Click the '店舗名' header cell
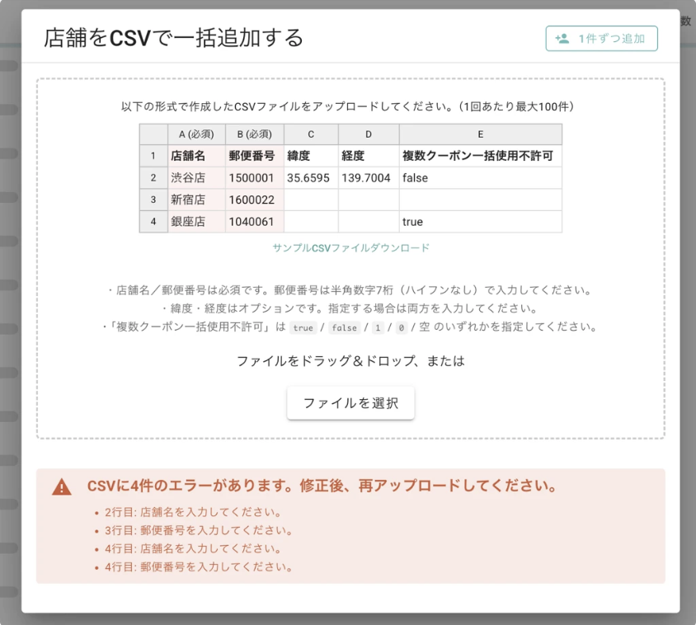 pos(196,156)
